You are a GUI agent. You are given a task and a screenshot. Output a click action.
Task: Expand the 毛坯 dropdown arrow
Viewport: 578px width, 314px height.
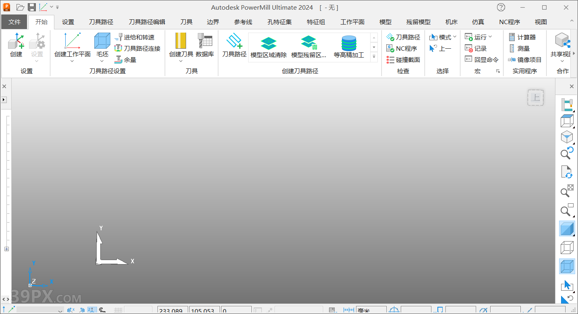tap(102, 61)
